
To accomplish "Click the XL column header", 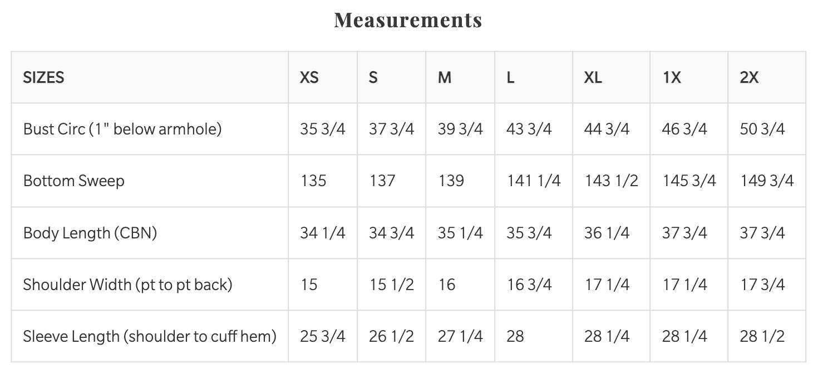I will click(593, 78).
